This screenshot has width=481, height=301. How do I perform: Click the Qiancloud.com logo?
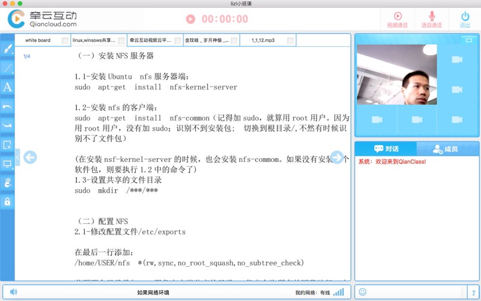[x=42, y=19]
